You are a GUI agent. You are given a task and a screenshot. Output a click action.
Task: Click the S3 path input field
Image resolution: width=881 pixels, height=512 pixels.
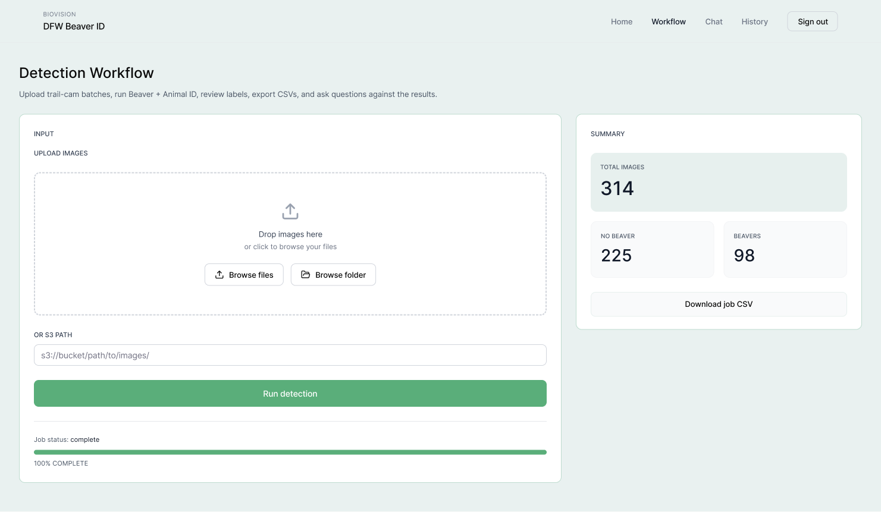point(290,354)
